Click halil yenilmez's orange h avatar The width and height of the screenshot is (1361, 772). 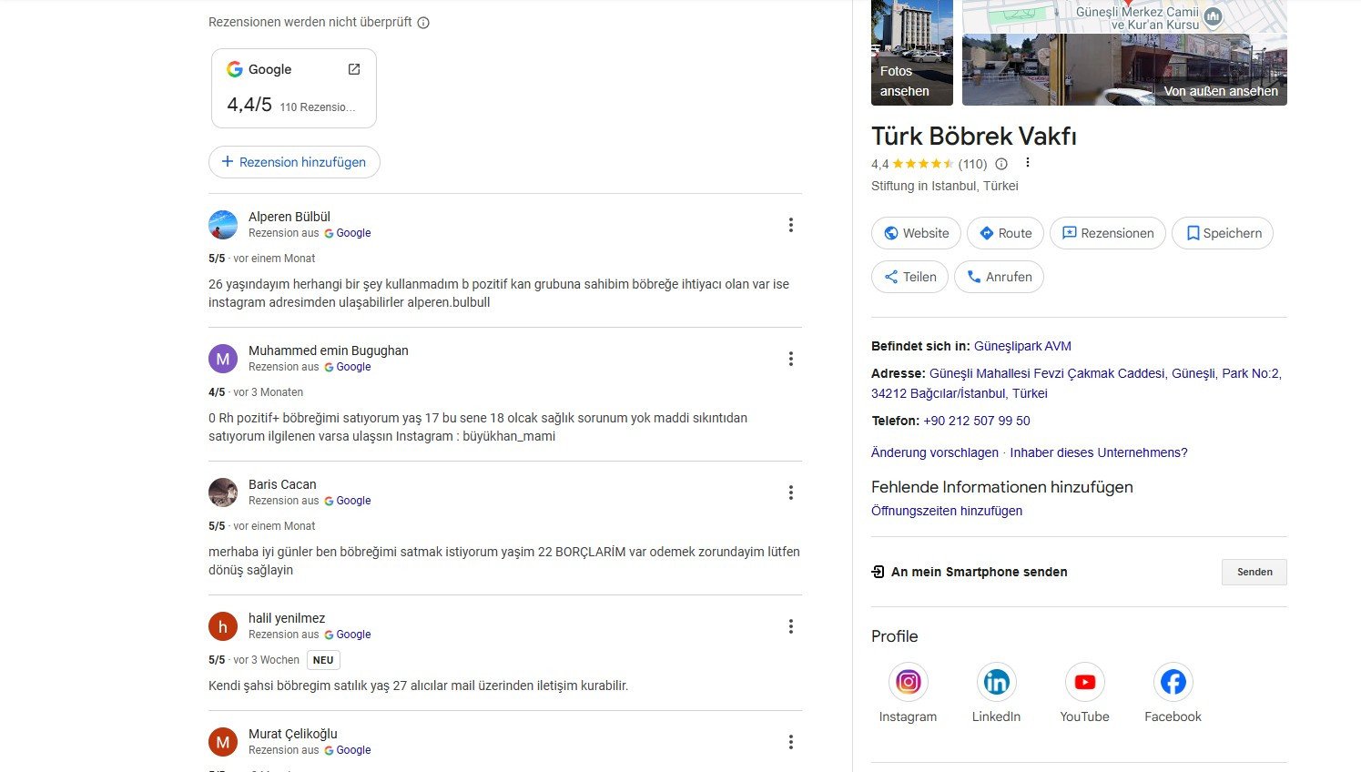click(x=223, y=626)
